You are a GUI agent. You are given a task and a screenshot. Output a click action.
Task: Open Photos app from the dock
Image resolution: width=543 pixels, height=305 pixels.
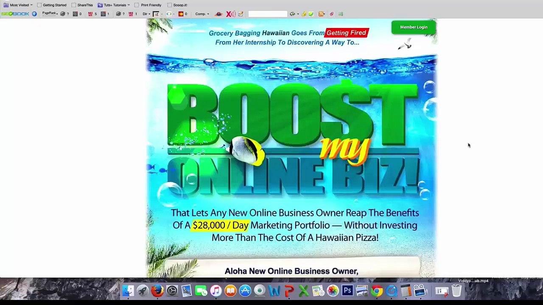pyautogui.click(x=333, y=291)
